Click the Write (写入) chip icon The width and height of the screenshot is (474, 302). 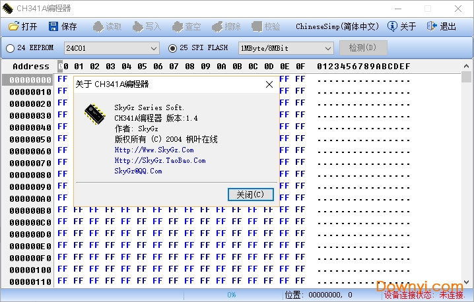(137, 26)
